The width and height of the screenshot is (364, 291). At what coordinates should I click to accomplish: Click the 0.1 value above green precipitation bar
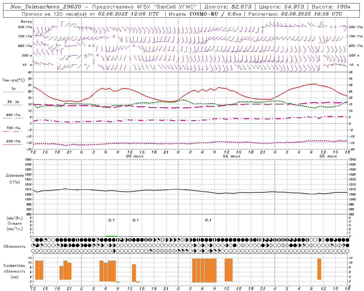[111, 220]
